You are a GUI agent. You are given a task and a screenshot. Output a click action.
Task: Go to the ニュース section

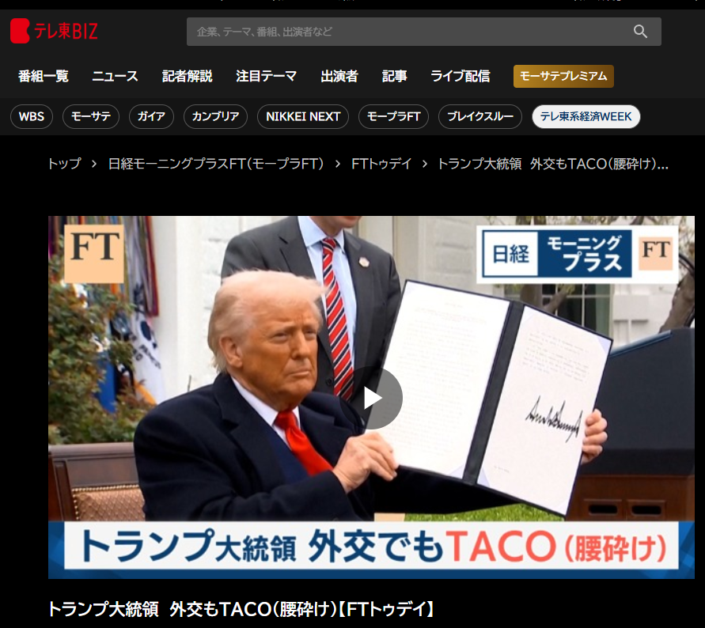click(115, 77)
